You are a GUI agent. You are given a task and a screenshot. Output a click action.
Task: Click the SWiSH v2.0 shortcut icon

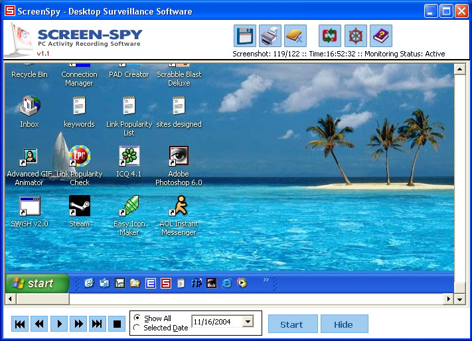[29, 206]
